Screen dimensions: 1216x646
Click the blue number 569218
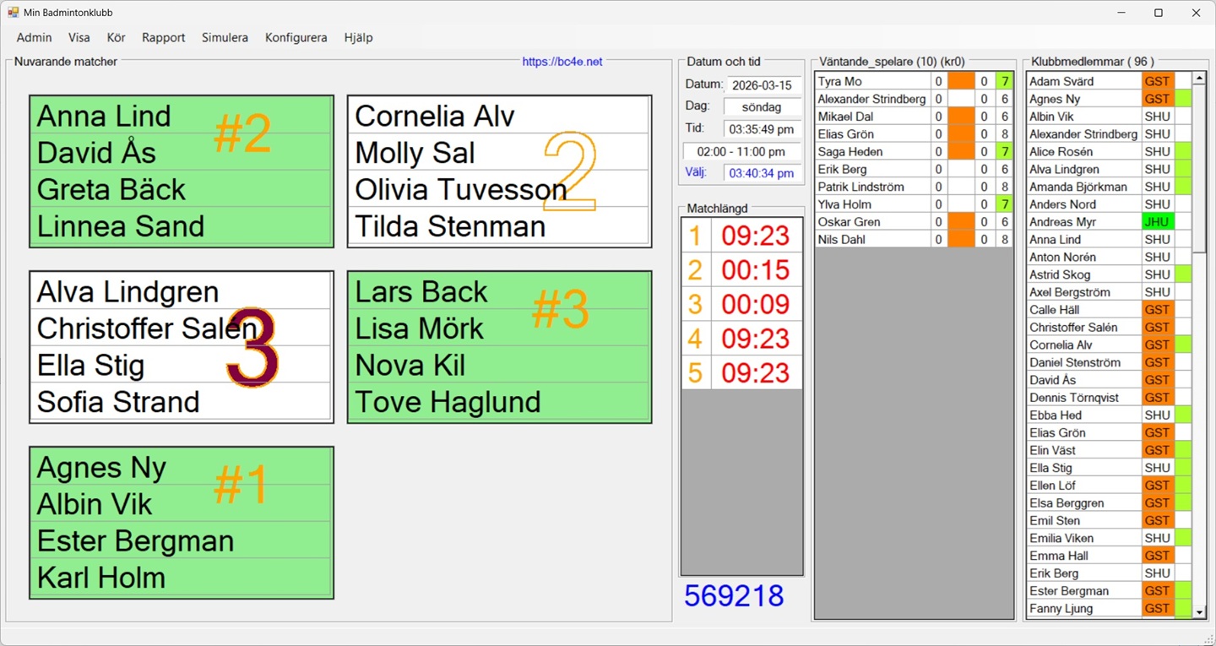[x=734, y=596]
